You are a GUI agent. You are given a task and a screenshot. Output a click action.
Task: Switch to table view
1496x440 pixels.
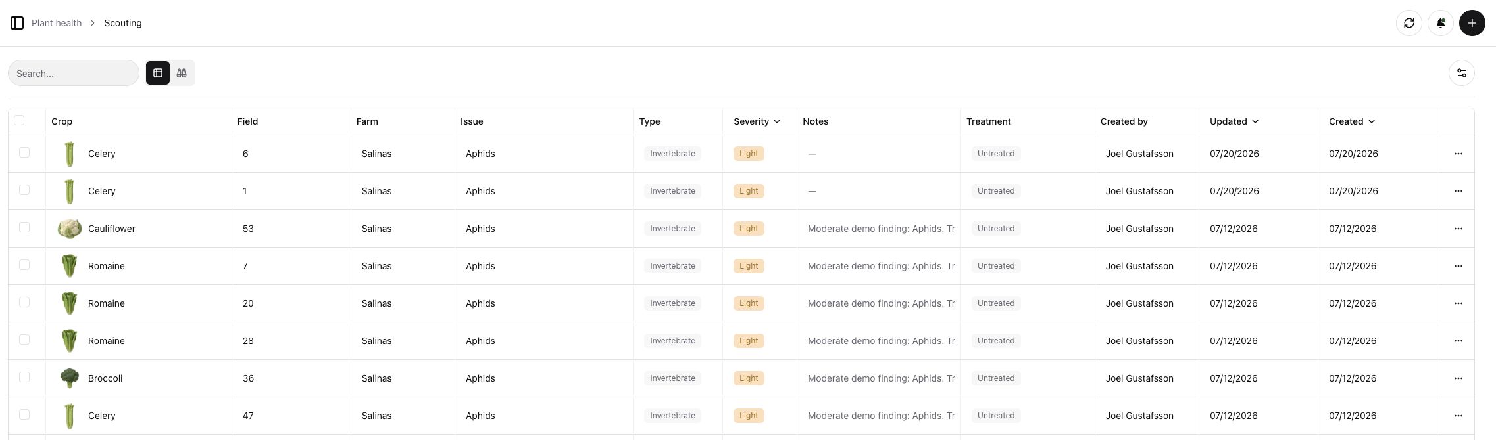[158, 73]
